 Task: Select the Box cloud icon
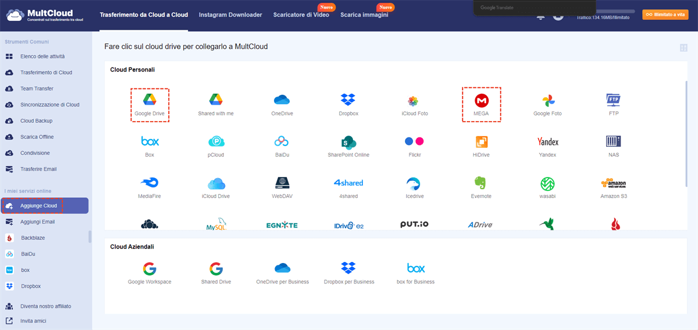click(x=149, y=141)
